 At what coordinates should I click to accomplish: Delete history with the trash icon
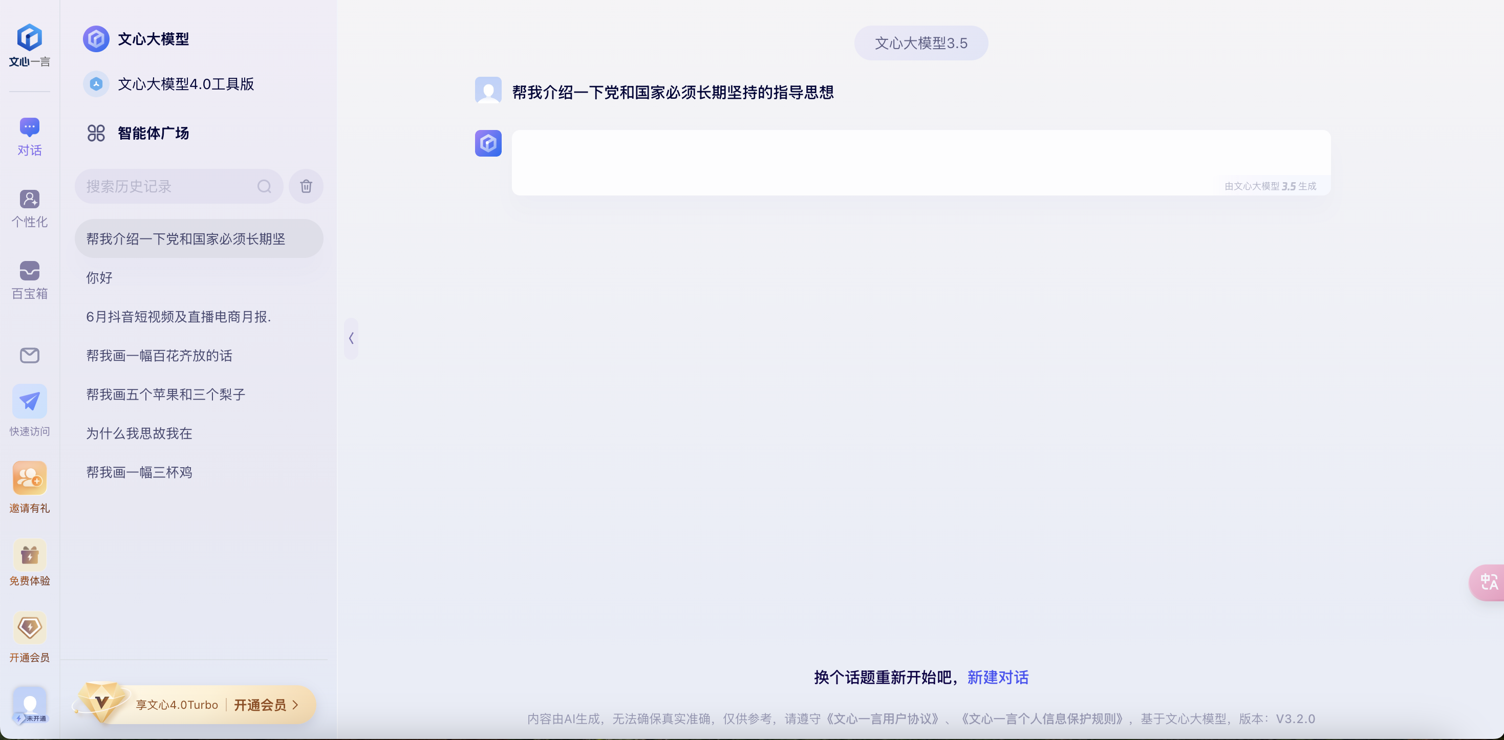(306, 186)
